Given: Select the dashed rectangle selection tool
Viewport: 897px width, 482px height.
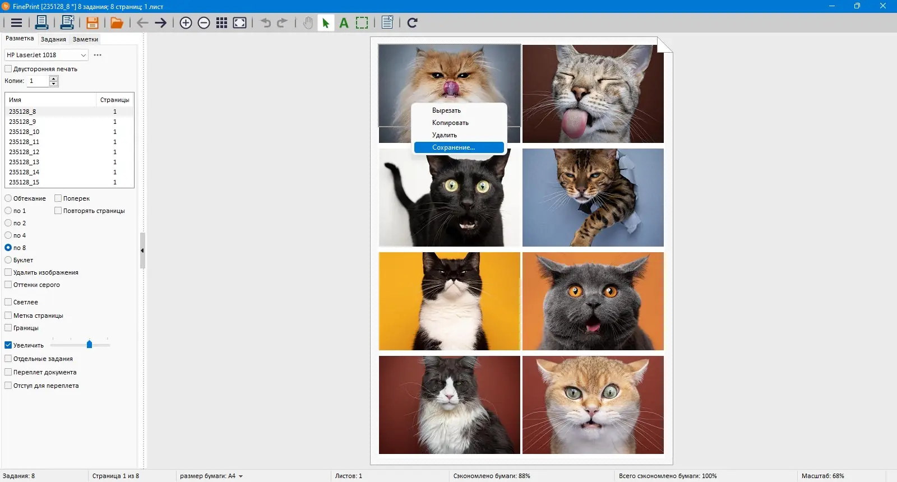Looking at the screenshot, I should click(x=362, y=23).
